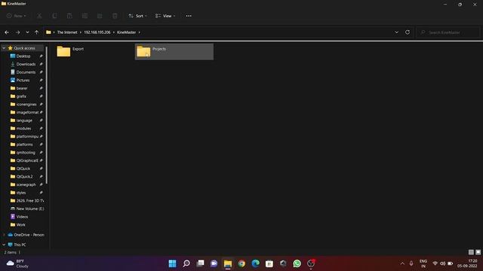Open Downloads in Quick access
This screenshot has width=483, height=271.
pos(26,64)
